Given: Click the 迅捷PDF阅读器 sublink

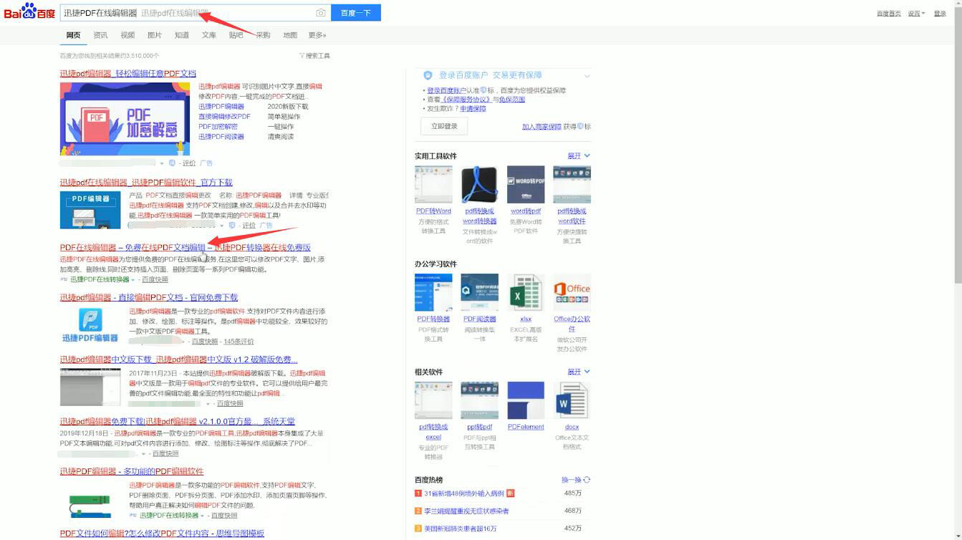Looking at the screenshot, I should [x=221, y=137].
